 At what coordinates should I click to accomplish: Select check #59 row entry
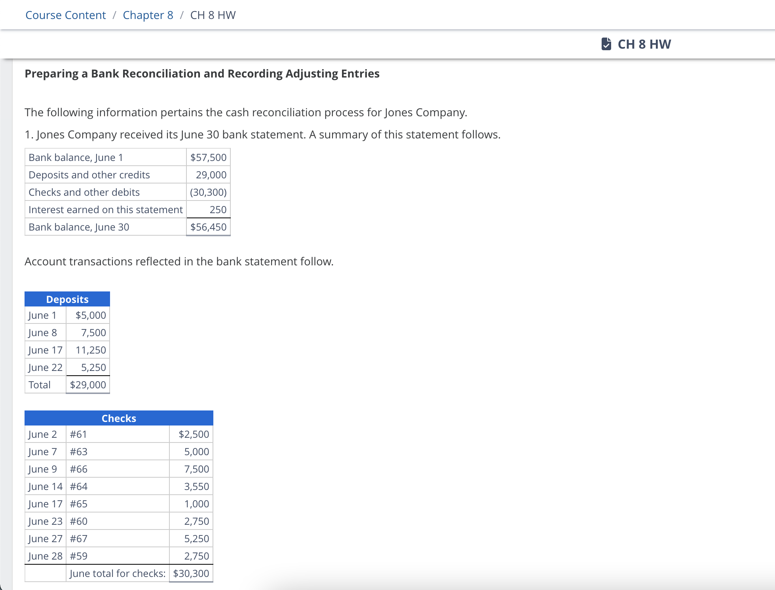pyautogui.click(x=119, y=556)
